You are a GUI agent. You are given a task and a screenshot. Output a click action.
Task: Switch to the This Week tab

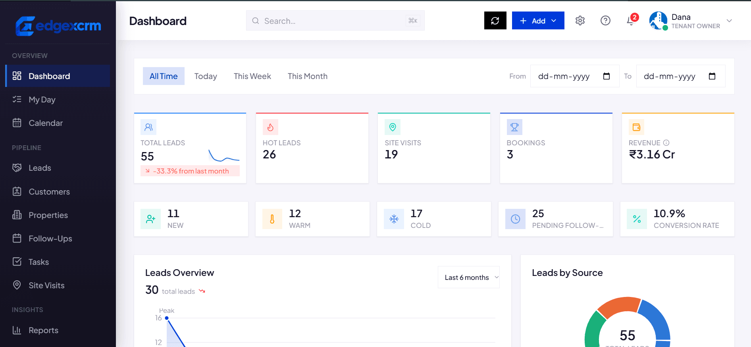pyautogui.click(x=252, y=76)
